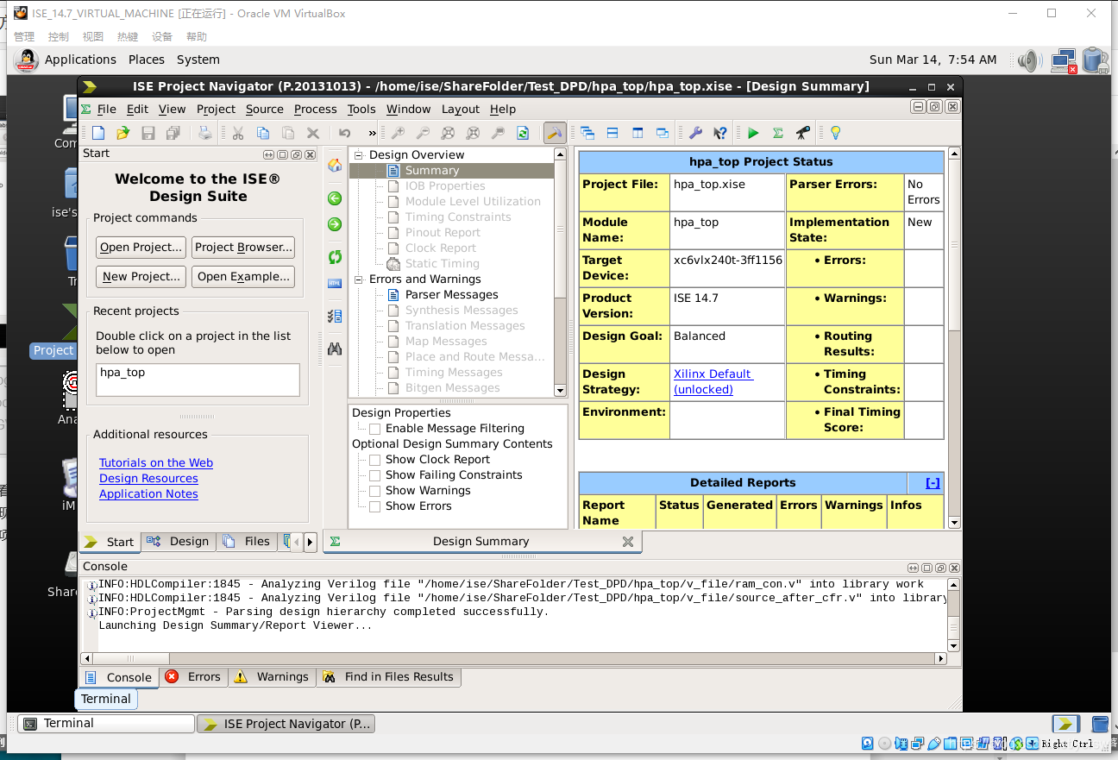Viewport: 1118px width, 760px height.
Task: Open the File menu
Action: [x=106, y=109]
